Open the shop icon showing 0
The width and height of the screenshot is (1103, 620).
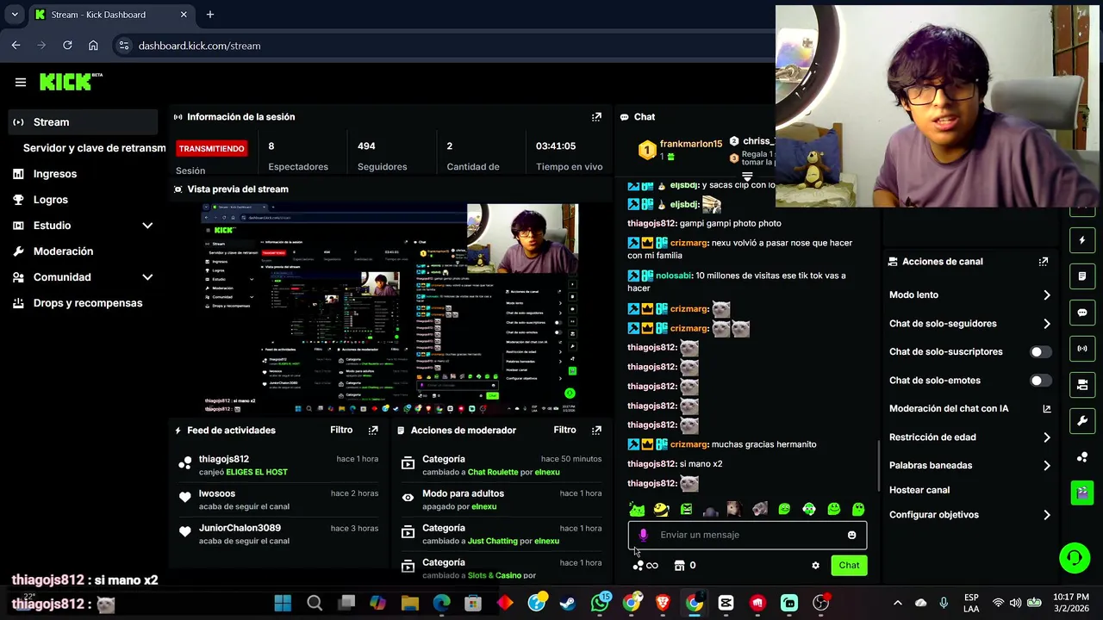click(685, 566)
